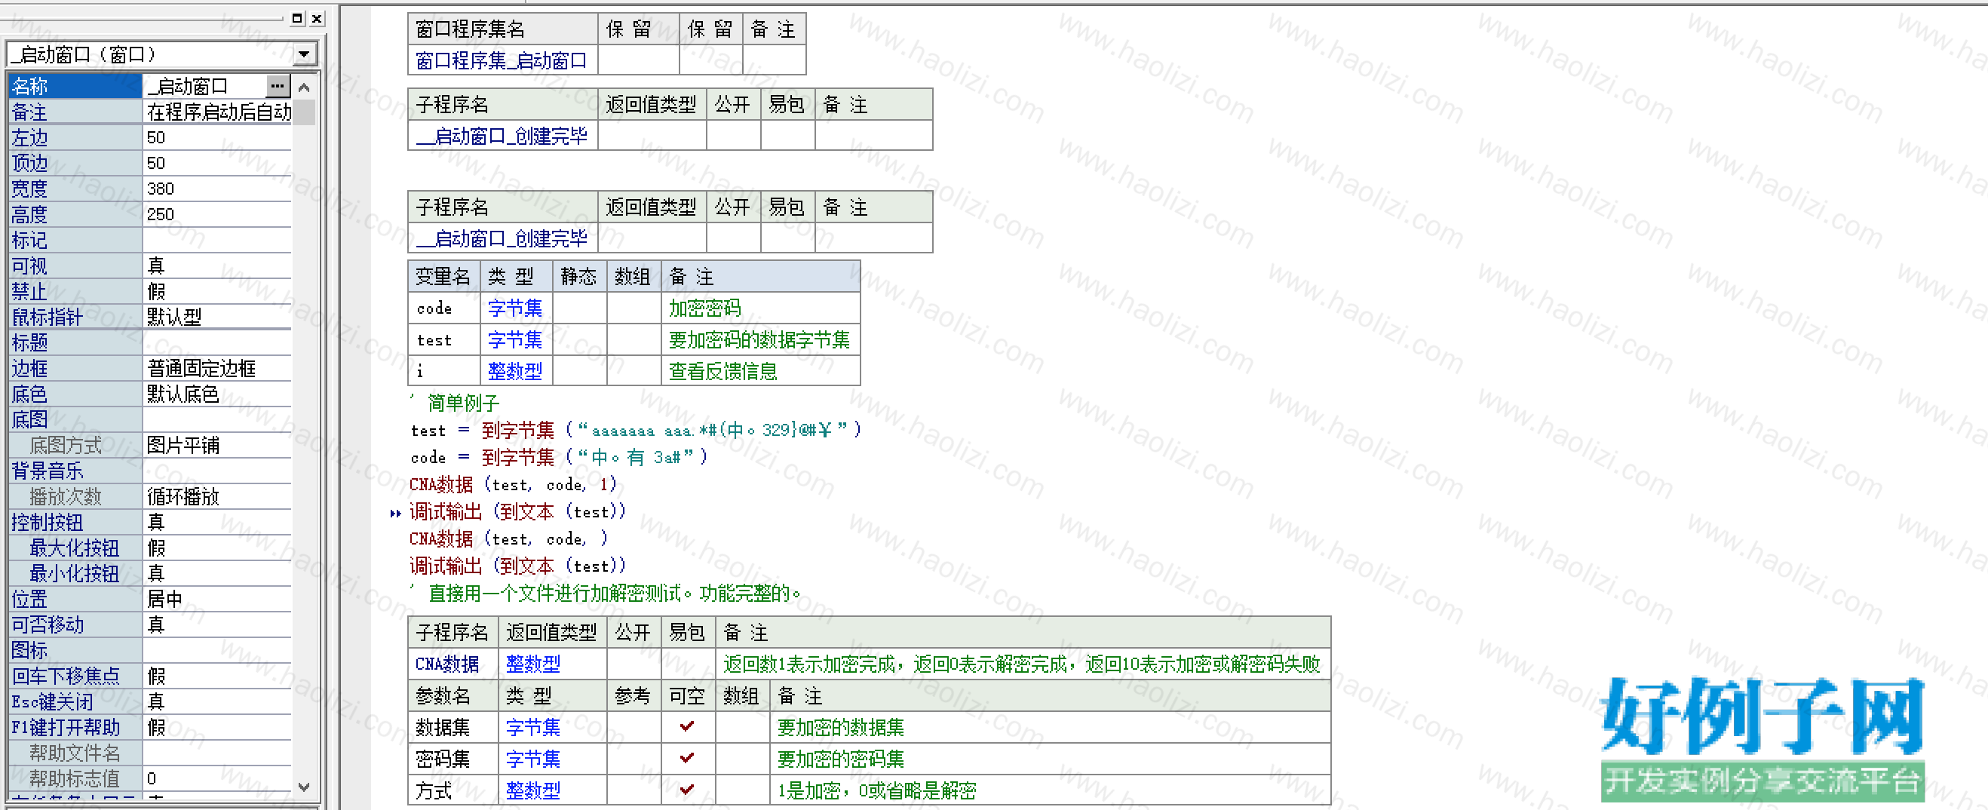The height and width of the screenshot is (810, 1988).
Task: Toggle 可空 checkmark for 密码集 parameter
Action: click(687, 758)
